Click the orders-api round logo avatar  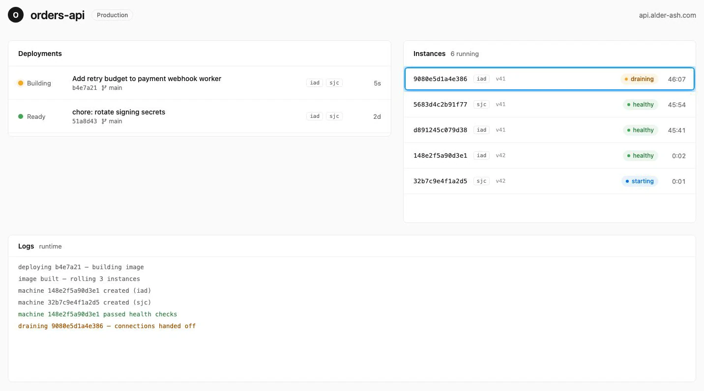[16, 15]
